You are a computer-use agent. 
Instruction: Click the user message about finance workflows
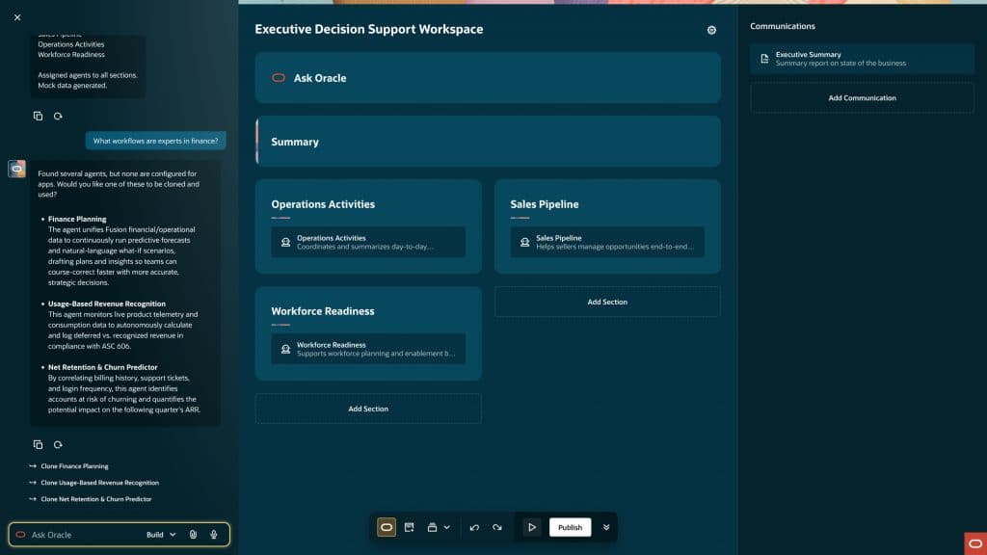155,141
